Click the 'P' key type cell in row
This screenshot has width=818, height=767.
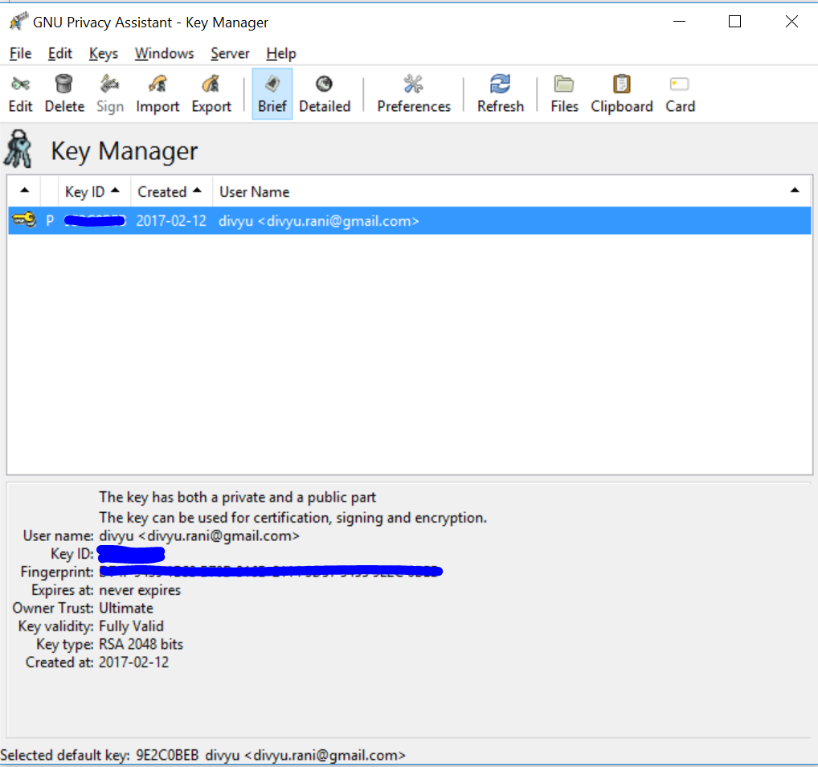(50, 221)
